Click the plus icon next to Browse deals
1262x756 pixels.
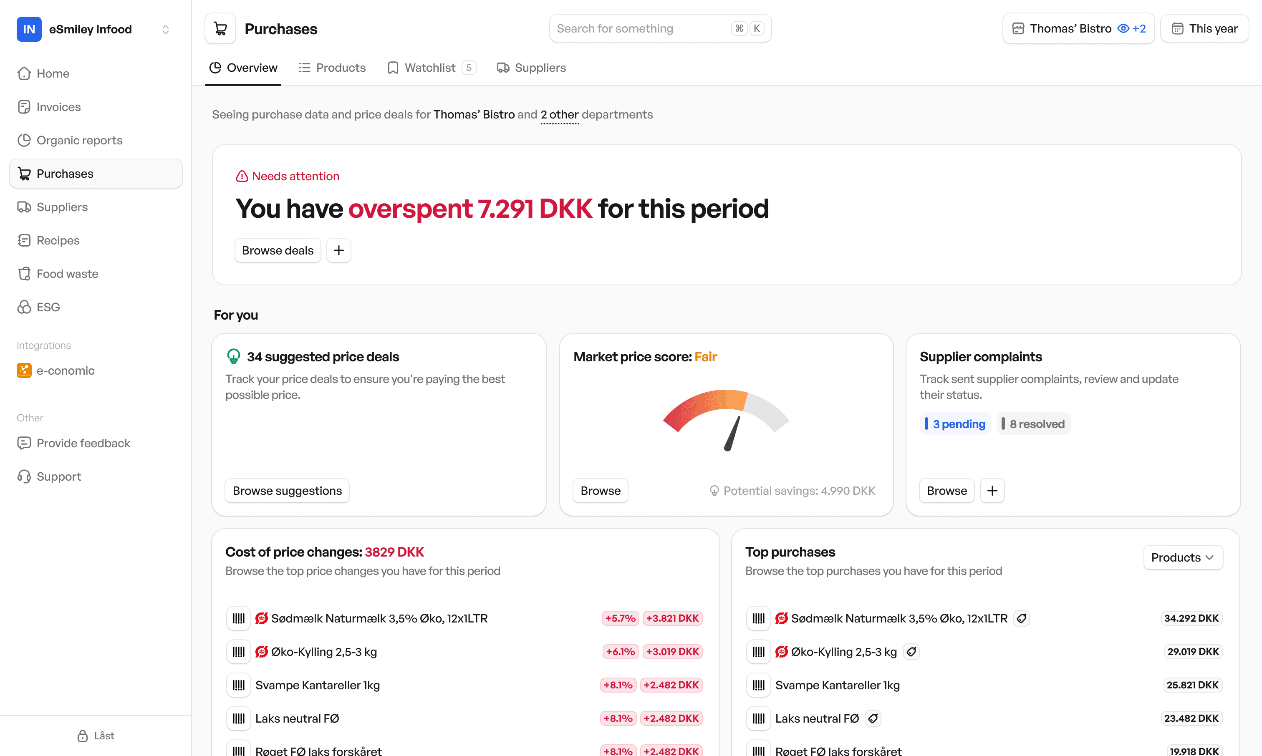[339, 250]
